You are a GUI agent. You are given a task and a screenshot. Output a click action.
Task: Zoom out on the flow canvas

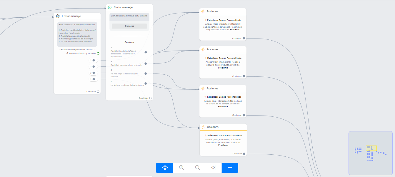click(198, 168)
